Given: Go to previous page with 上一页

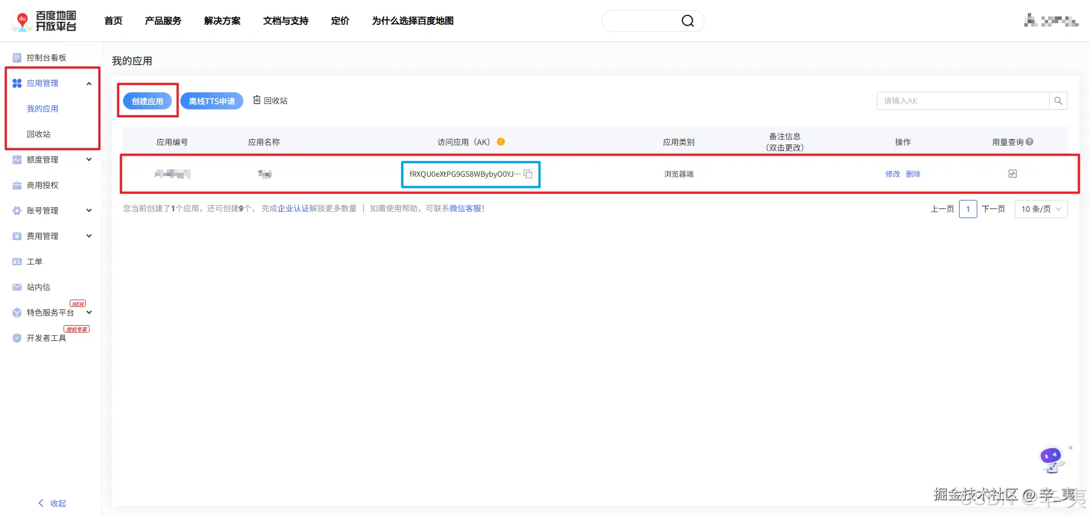Looking at the screenshot, I should [x=942, y=209].
